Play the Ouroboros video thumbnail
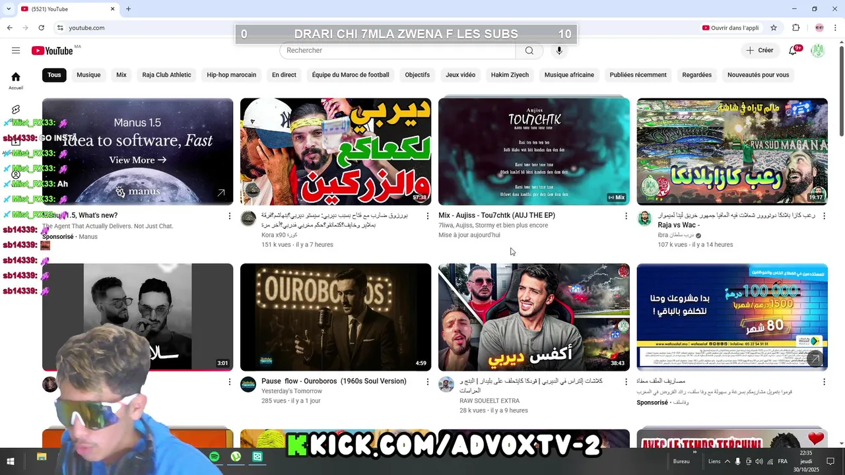This screenshot has width=845, height=475. coord(335,317)
